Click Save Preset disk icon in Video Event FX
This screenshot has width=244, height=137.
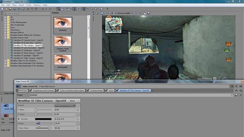click(236, 95)
